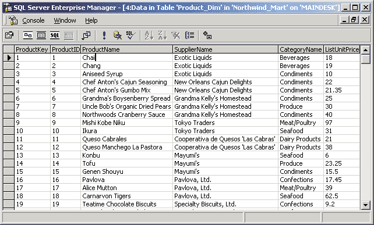The image size is (374, 225).
Task: Click the Show SQL Pane toolbar icon
Action: pos(55,35)
